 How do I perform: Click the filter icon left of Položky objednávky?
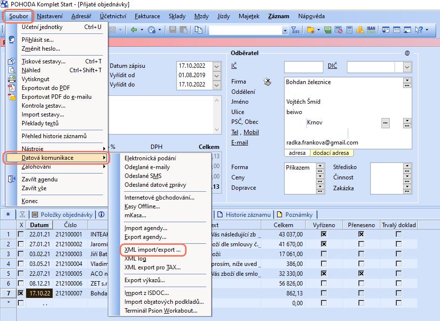pos(23,214)
